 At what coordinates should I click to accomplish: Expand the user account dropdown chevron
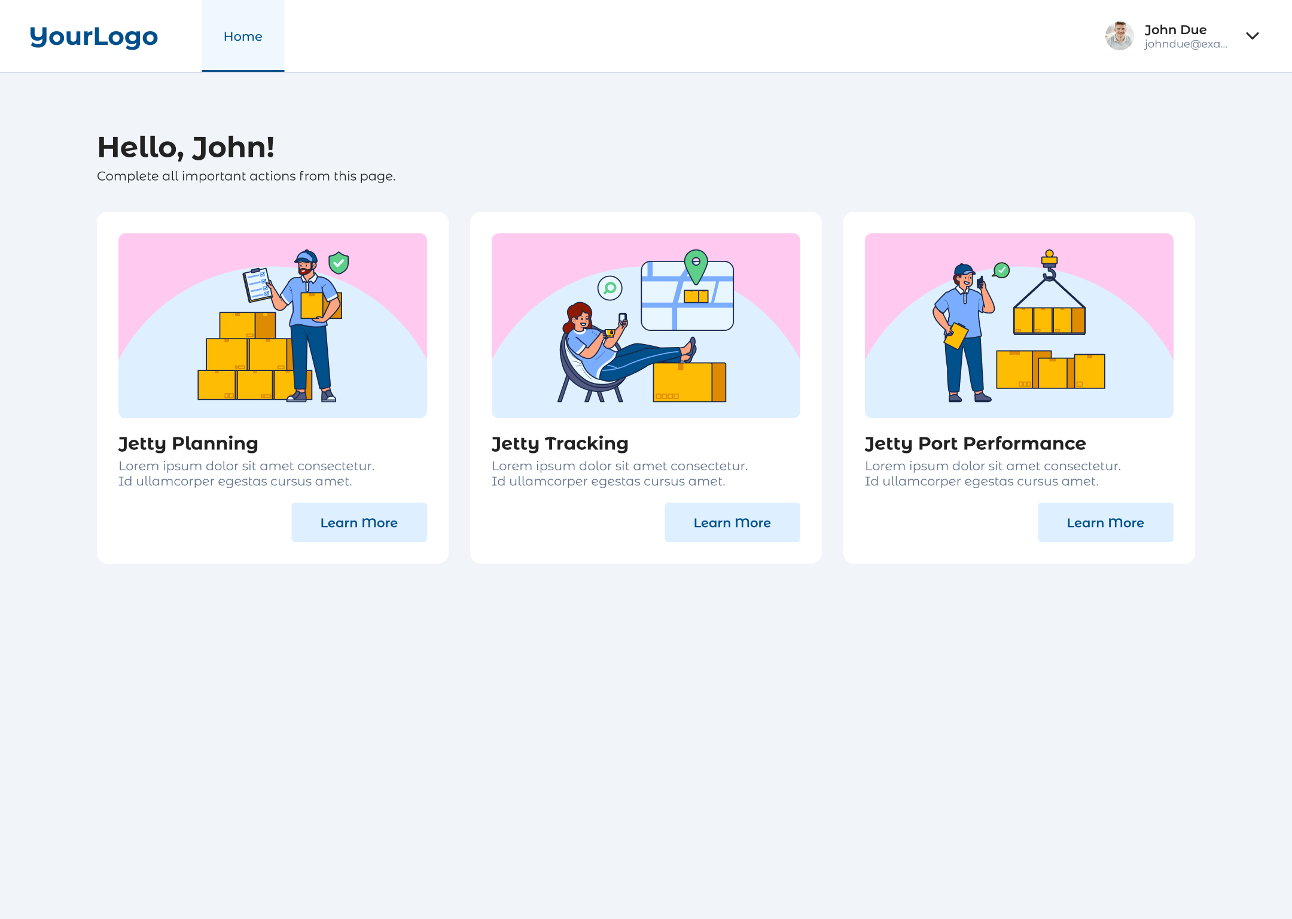coord(1252,36)
